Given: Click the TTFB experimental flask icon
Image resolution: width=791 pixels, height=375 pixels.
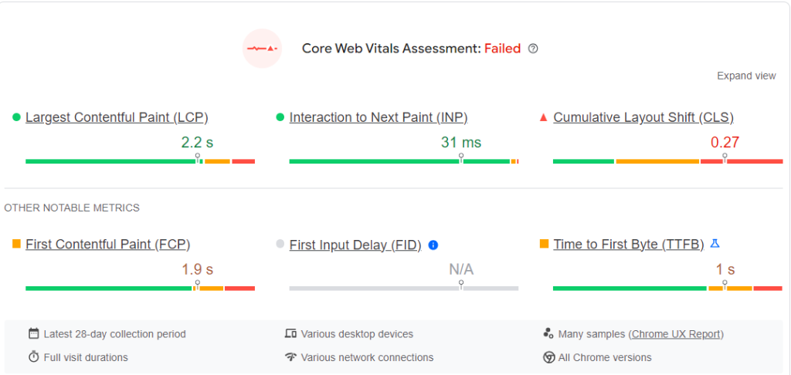Looking at the screenshot, I should pos(715,244).
